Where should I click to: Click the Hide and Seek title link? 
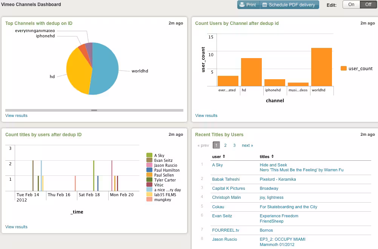[x=273, y=165]
